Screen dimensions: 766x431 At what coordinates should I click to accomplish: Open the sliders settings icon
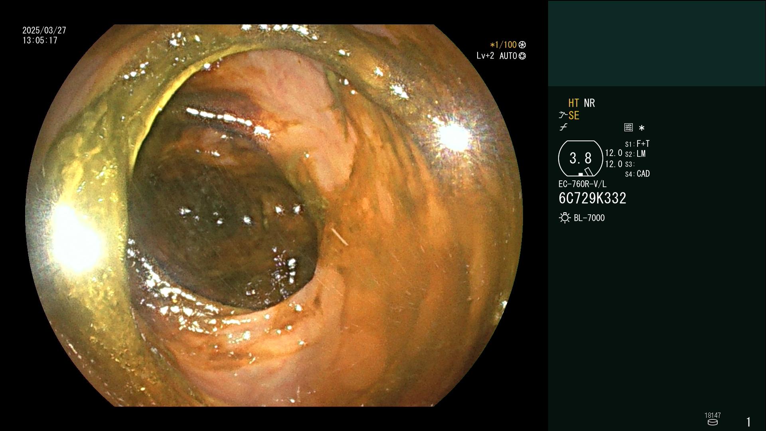[628, 127]
